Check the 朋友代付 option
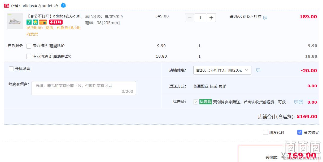323x162 pixels. [265, 132]
